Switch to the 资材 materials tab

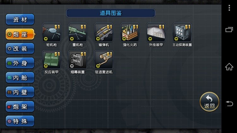20,20
